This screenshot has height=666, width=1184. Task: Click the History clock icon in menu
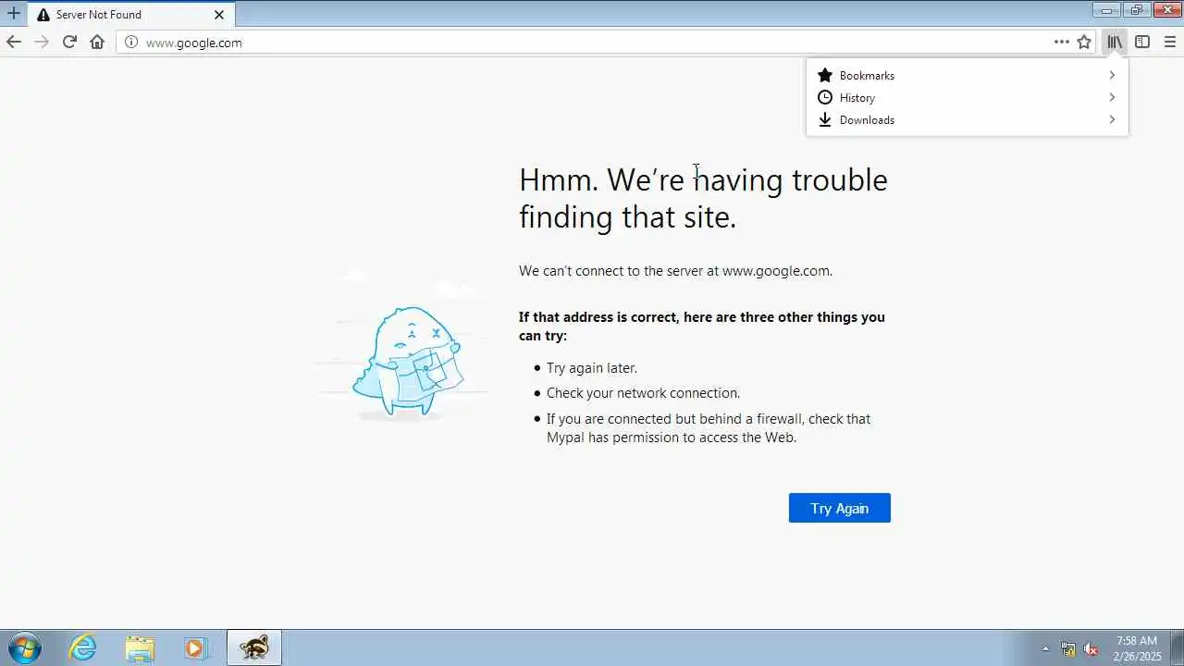[x=825, y=97]
